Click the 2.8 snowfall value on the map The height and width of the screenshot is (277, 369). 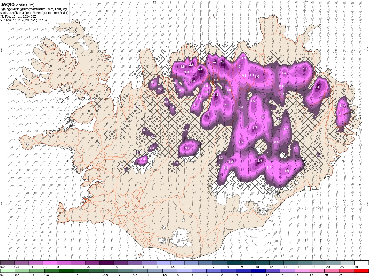(260, 160)
